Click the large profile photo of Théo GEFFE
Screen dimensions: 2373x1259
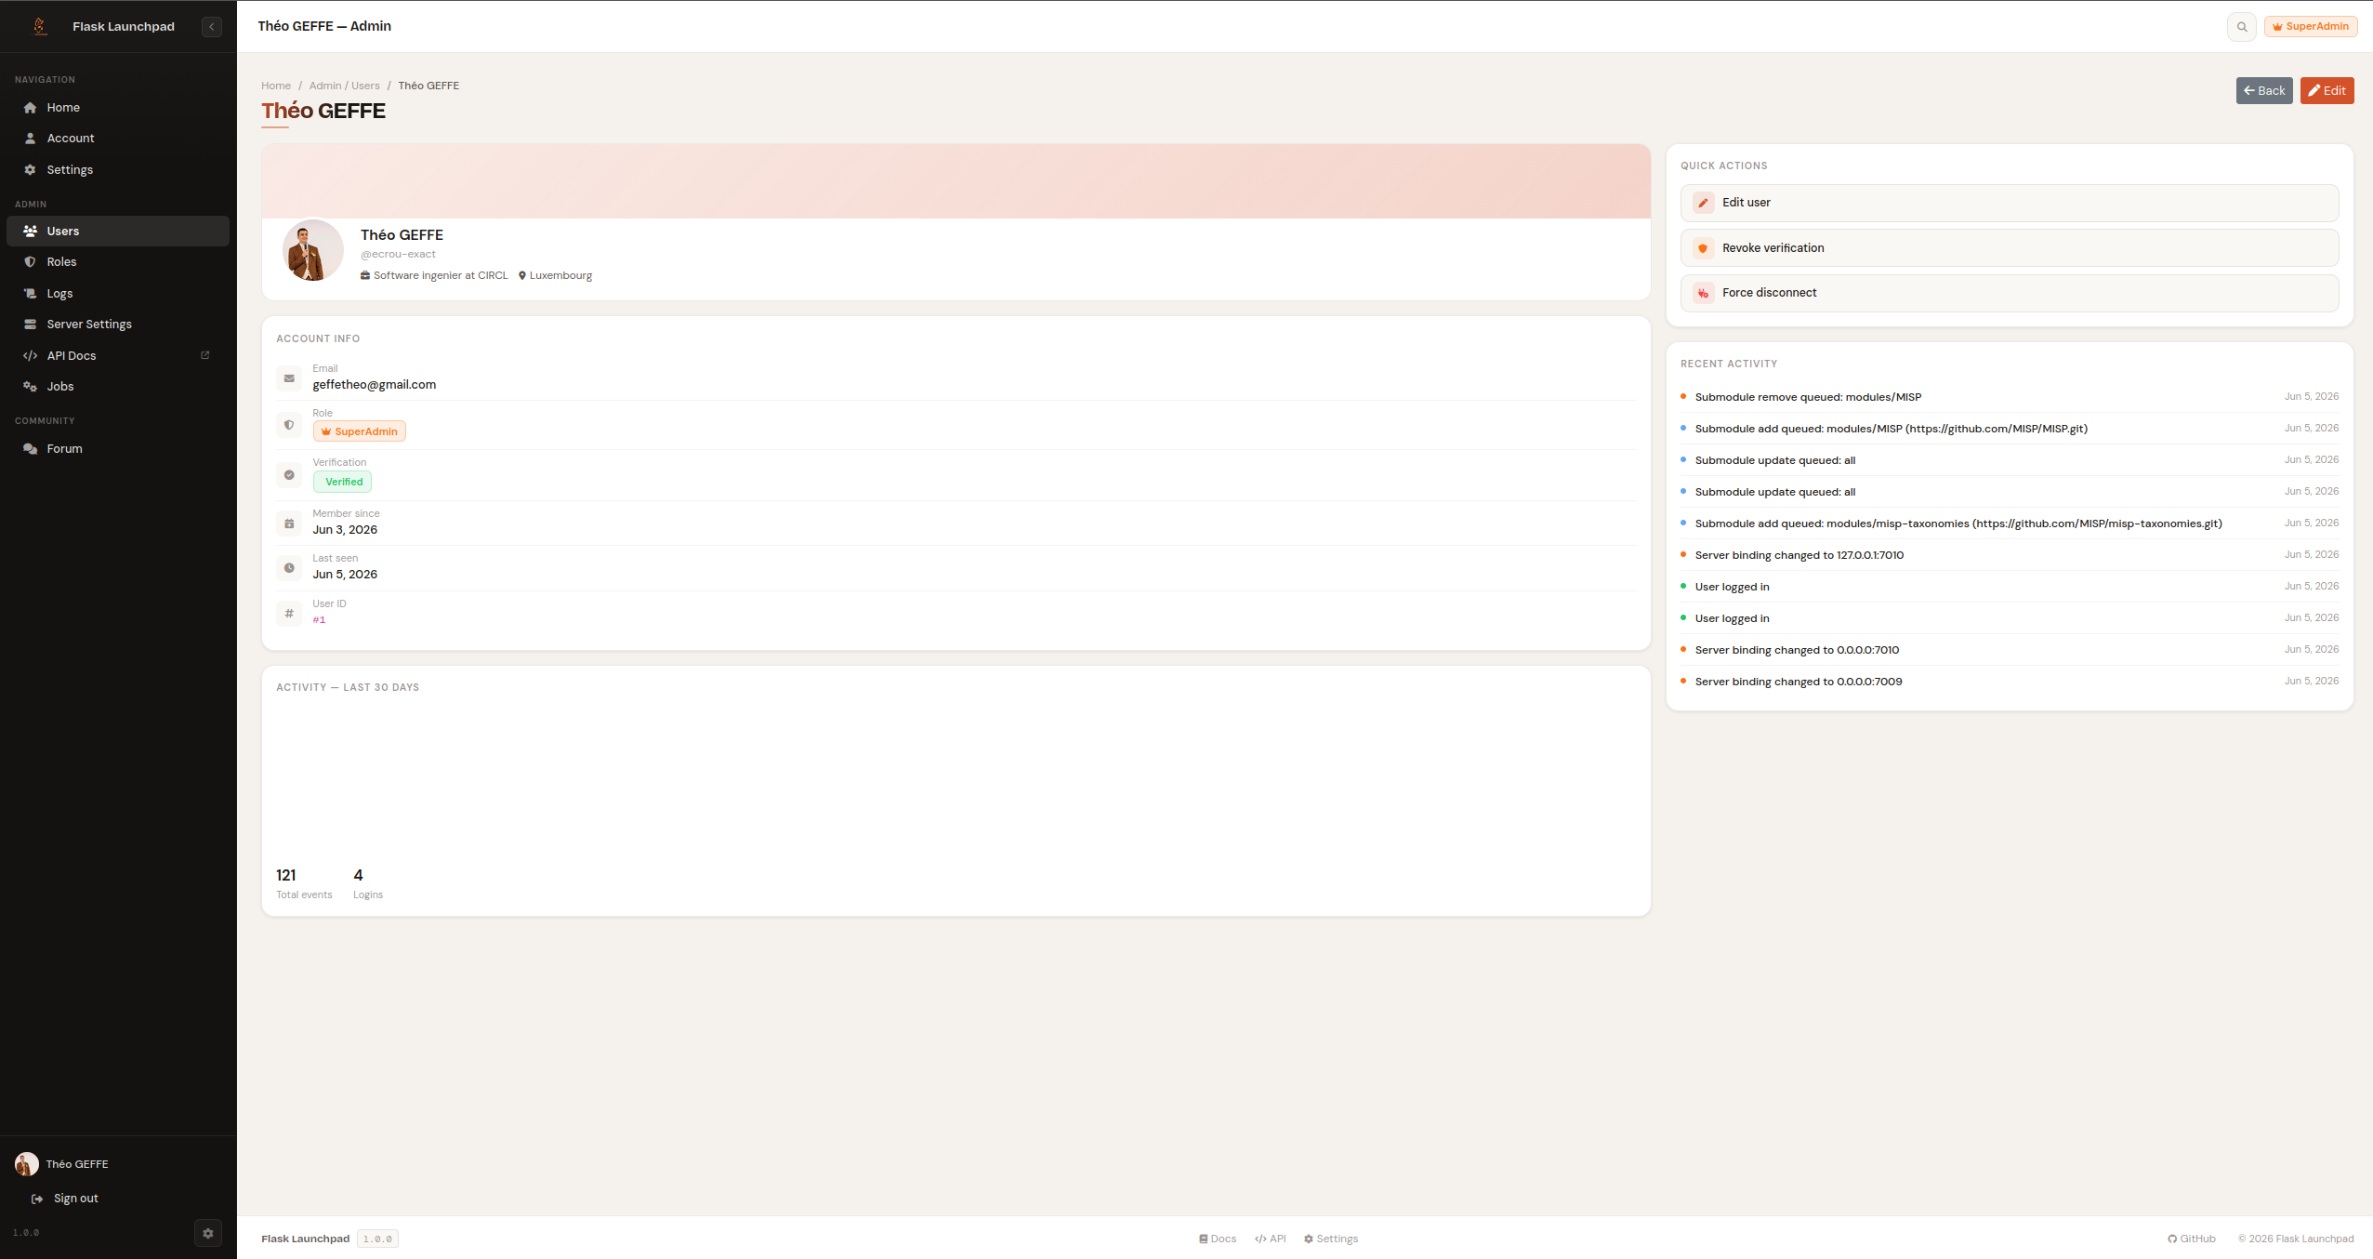(x=313, y=251)
